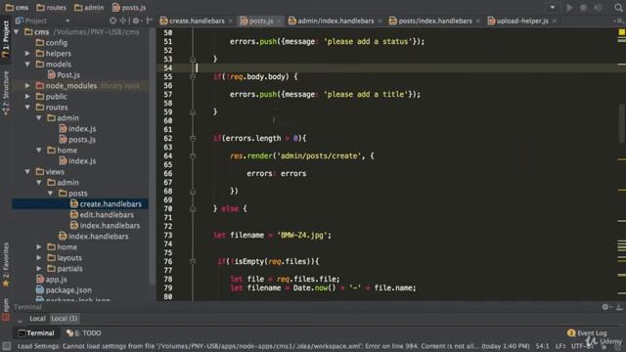This screenshot has width=626, height=352.
Task: Select create.handlebars file in tree
Action: pyautogui.click(x=106, y=204)
